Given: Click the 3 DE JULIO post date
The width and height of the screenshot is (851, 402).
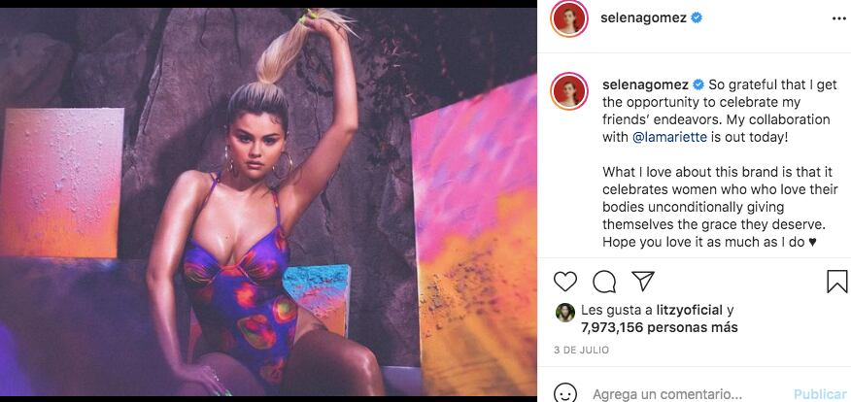Looking at the screenshot, I should (581, 351).
